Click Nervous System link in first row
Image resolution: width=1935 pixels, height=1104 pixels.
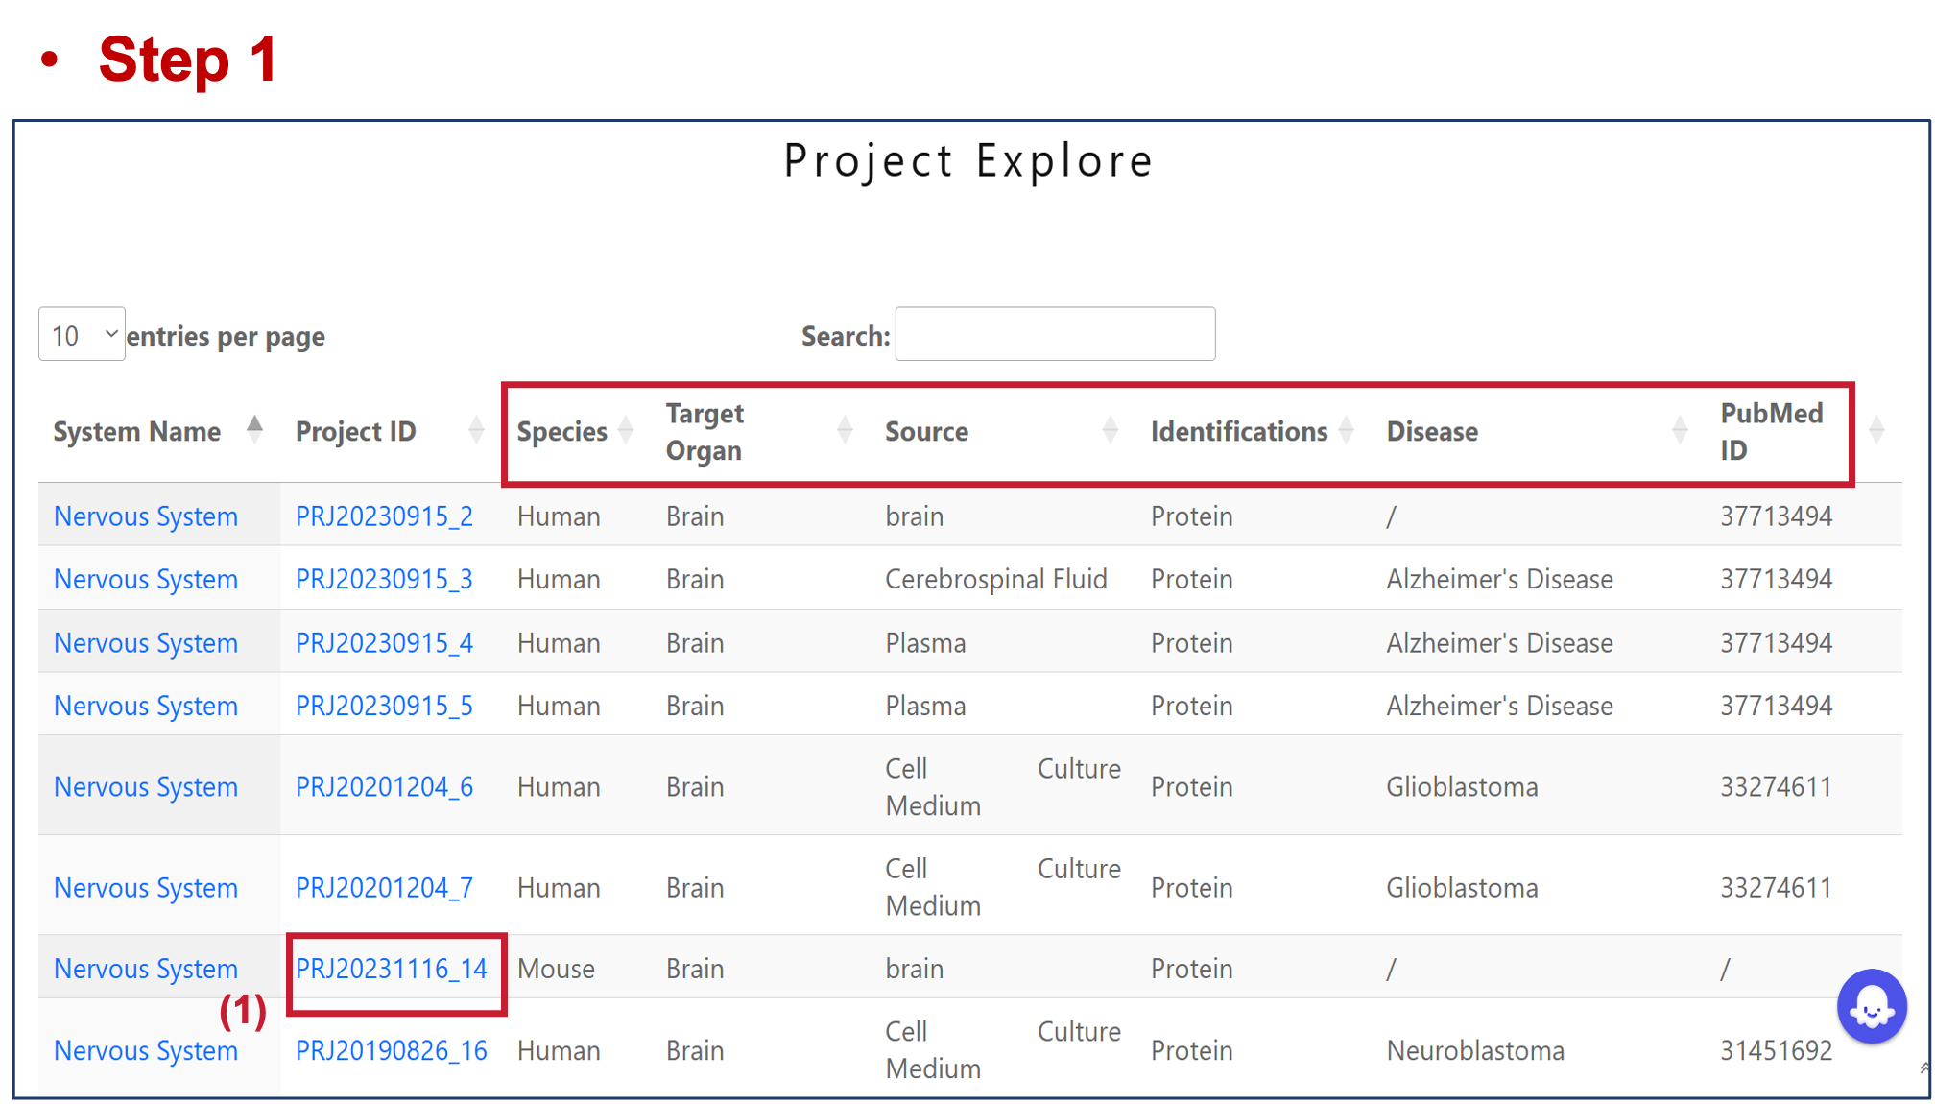click(x=146, y=516)
